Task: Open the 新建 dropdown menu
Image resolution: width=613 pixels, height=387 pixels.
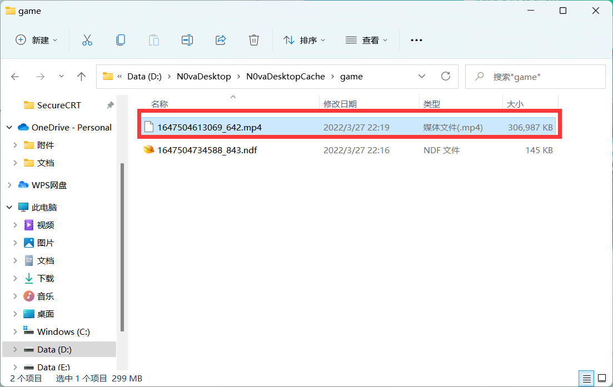Action: coord(36,40)
